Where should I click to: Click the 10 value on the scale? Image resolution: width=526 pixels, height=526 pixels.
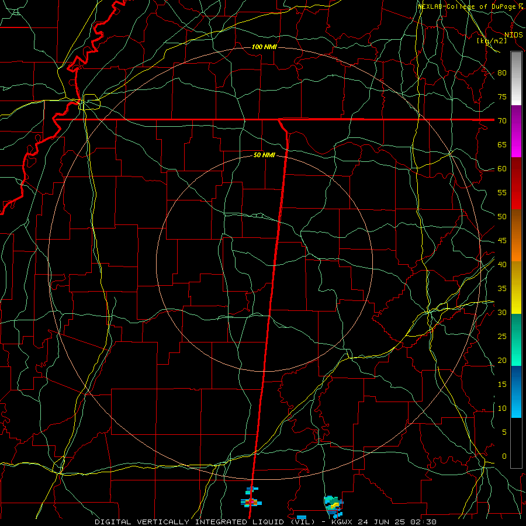(x=502, y=409)
